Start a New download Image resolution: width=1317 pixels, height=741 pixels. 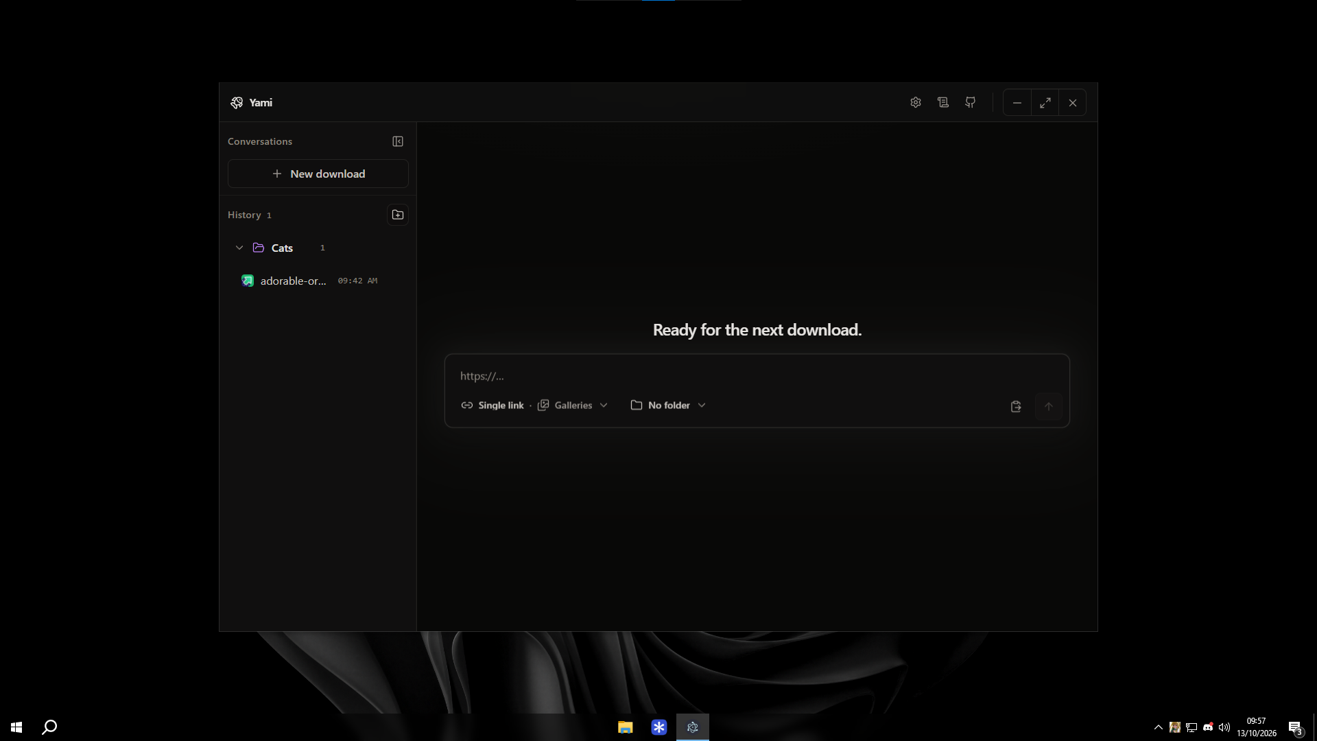(x=318, y=174)
